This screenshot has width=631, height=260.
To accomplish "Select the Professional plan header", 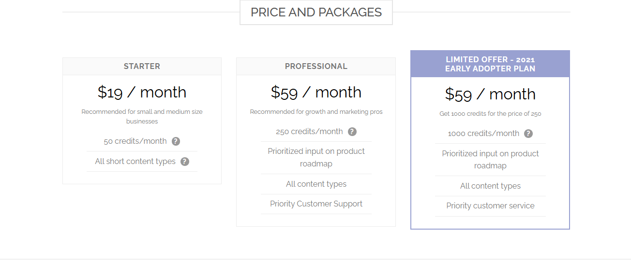I will [x=316, y=67].
